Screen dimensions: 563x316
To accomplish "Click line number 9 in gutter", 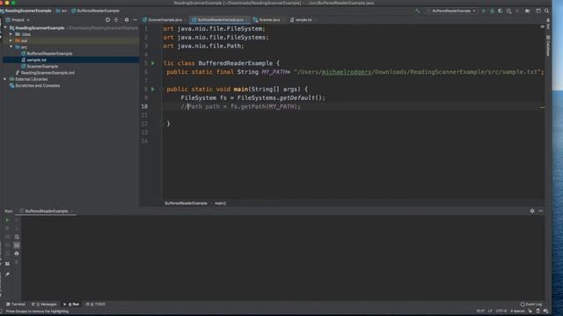I will coord(146,97).
